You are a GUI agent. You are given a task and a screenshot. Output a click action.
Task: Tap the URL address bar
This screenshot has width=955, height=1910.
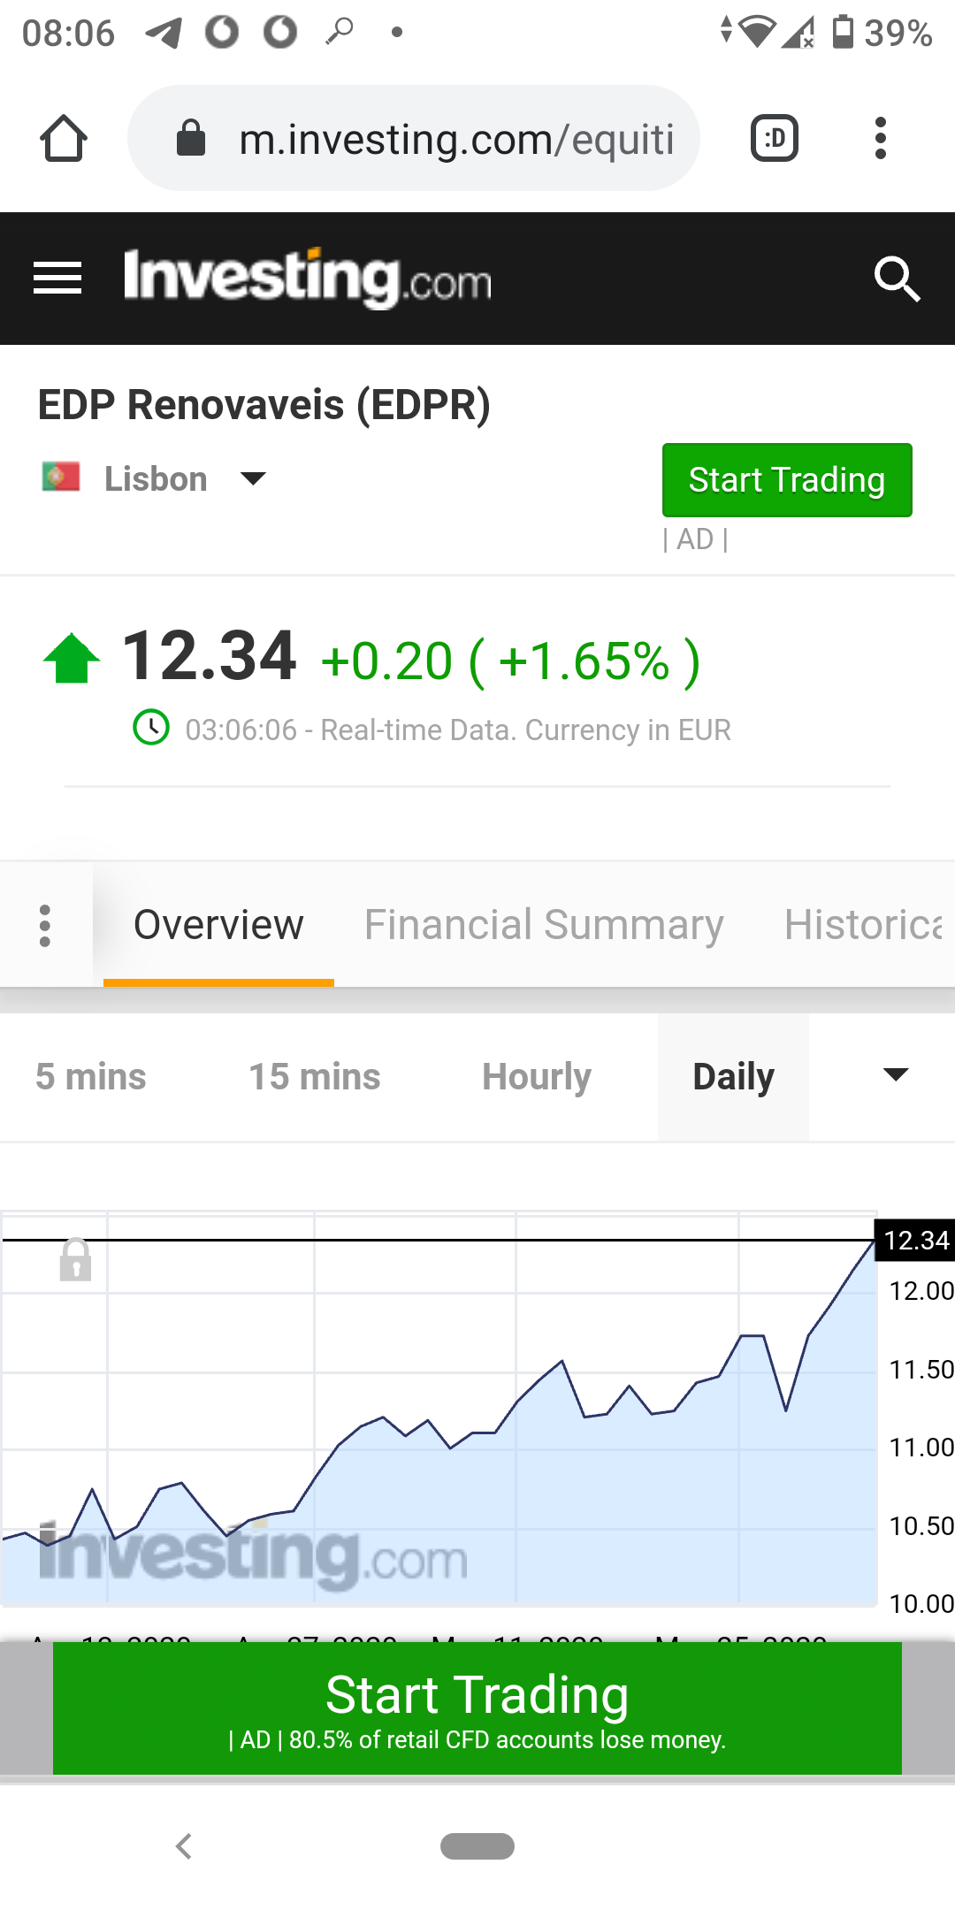[455, 139]
